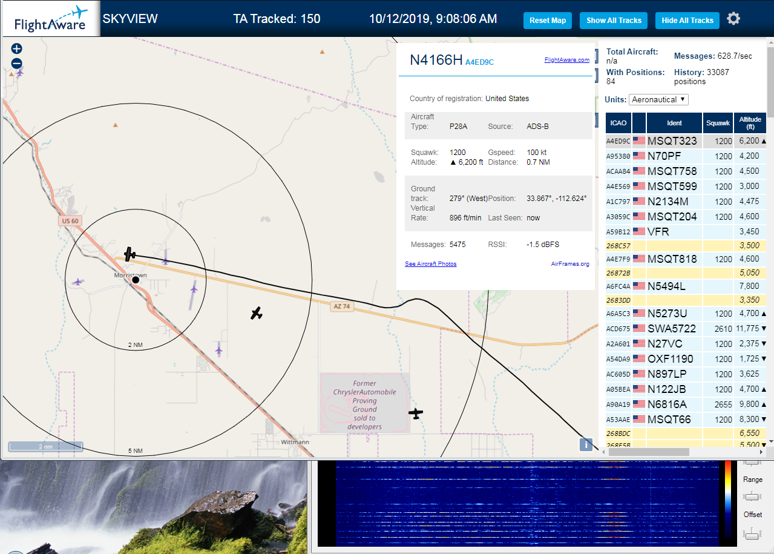Sort table by Squawk column header
The height and width of the screenshot is (554, 774).
pos(718,123)
